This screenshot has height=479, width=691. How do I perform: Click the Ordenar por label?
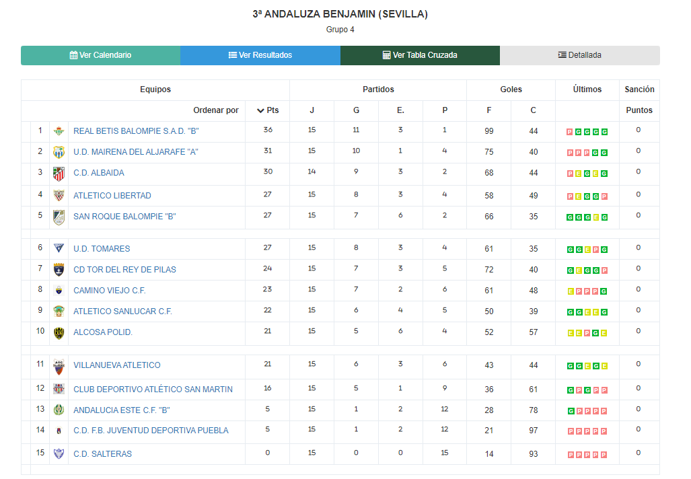point(216,110)
